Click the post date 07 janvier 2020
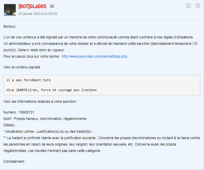Viewport: 204px width, 170px height. (x=38, y=14)
